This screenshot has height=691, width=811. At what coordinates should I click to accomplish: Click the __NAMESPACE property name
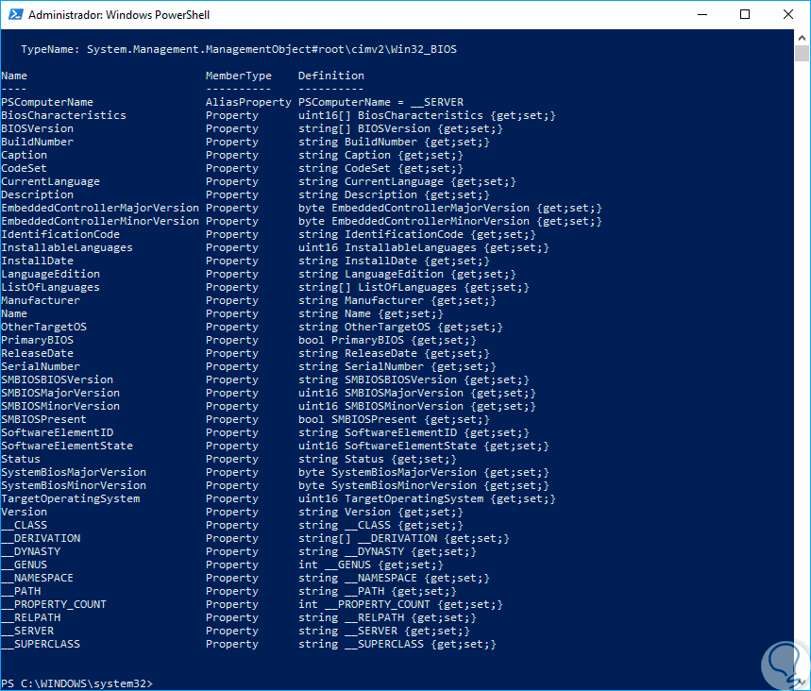37,579
